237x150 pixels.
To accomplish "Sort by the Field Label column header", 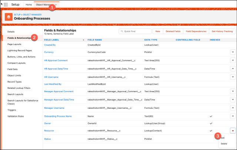I will (52, 39).
